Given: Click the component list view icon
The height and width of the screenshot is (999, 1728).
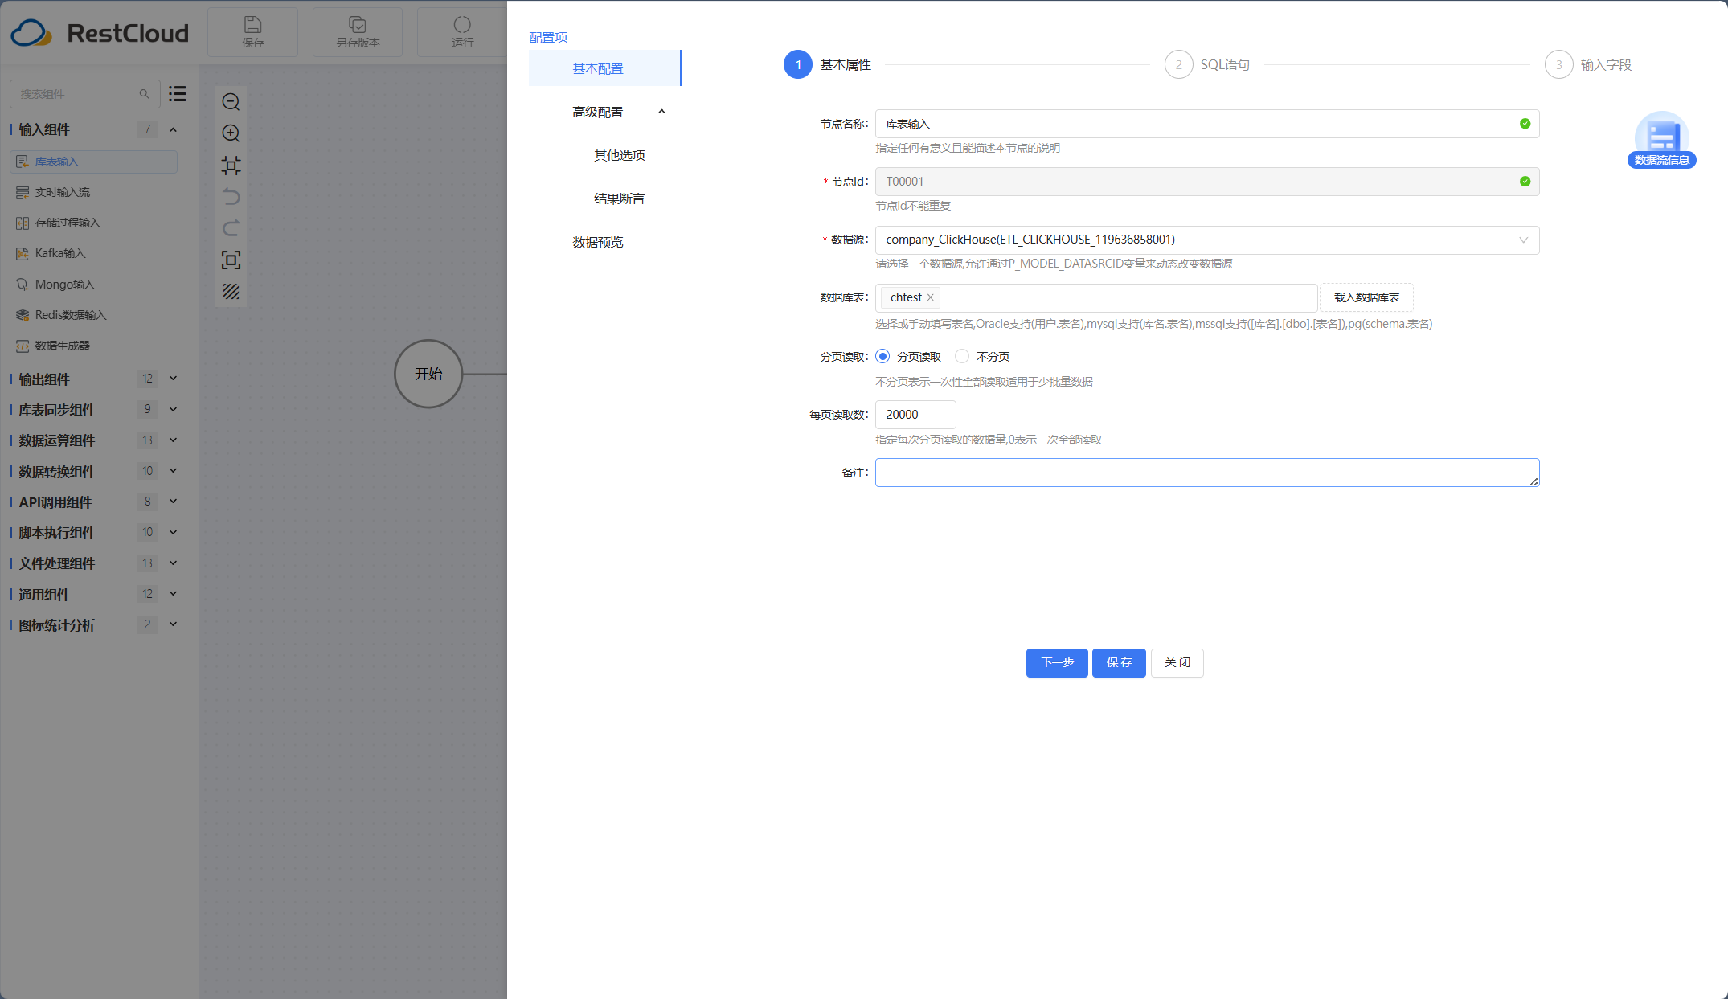Looking at the screenshot, I should [178, 94].
